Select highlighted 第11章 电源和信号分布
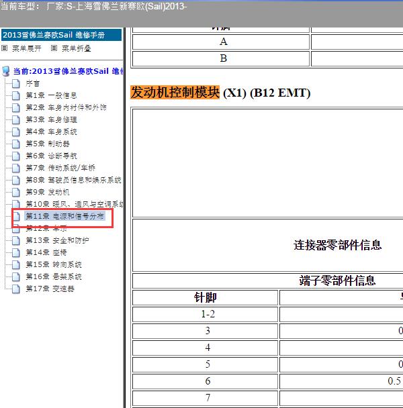403x408 pixels. (x=65, y=216)
